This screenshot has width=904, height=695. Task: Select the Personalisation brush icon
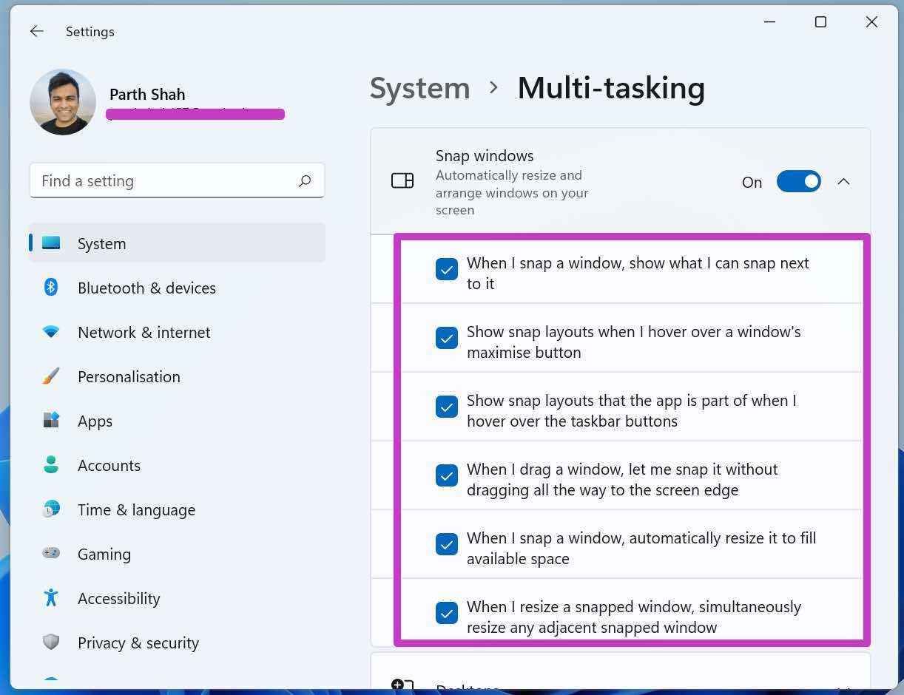(50, 376)
